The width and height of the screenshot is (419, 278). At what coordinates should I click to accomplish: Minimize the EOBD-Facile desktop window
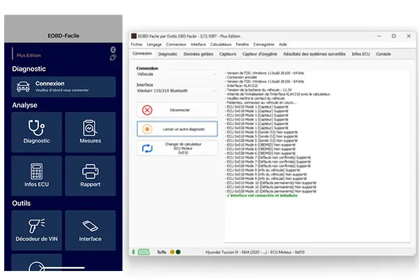pyautogui.click(x=379, y=36)
